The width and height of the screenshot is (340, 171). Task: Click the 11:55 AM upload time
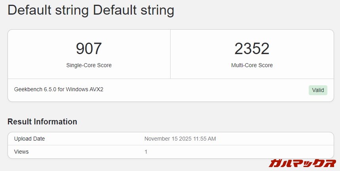tap(205, 139)
